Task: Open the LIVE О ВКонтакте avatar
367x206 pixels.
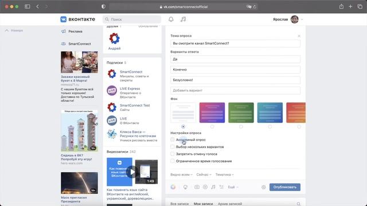Action: click(x=112, y=121)
